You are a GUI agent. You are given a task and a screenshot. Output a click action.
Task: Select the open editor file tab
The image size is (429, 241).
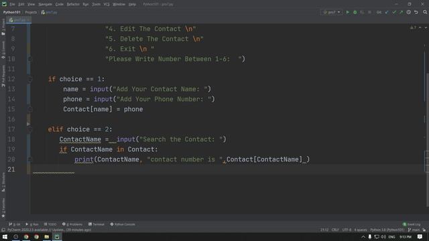[19, 20]
